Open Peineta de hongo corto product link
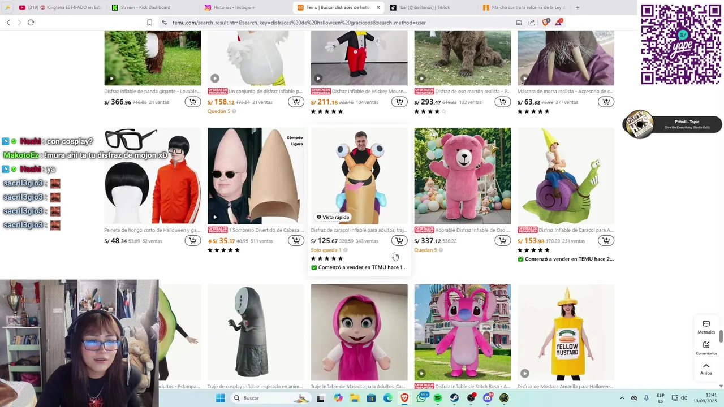This screenshot has height=407, width=724. pyautogui.click(x=152, y=230)
